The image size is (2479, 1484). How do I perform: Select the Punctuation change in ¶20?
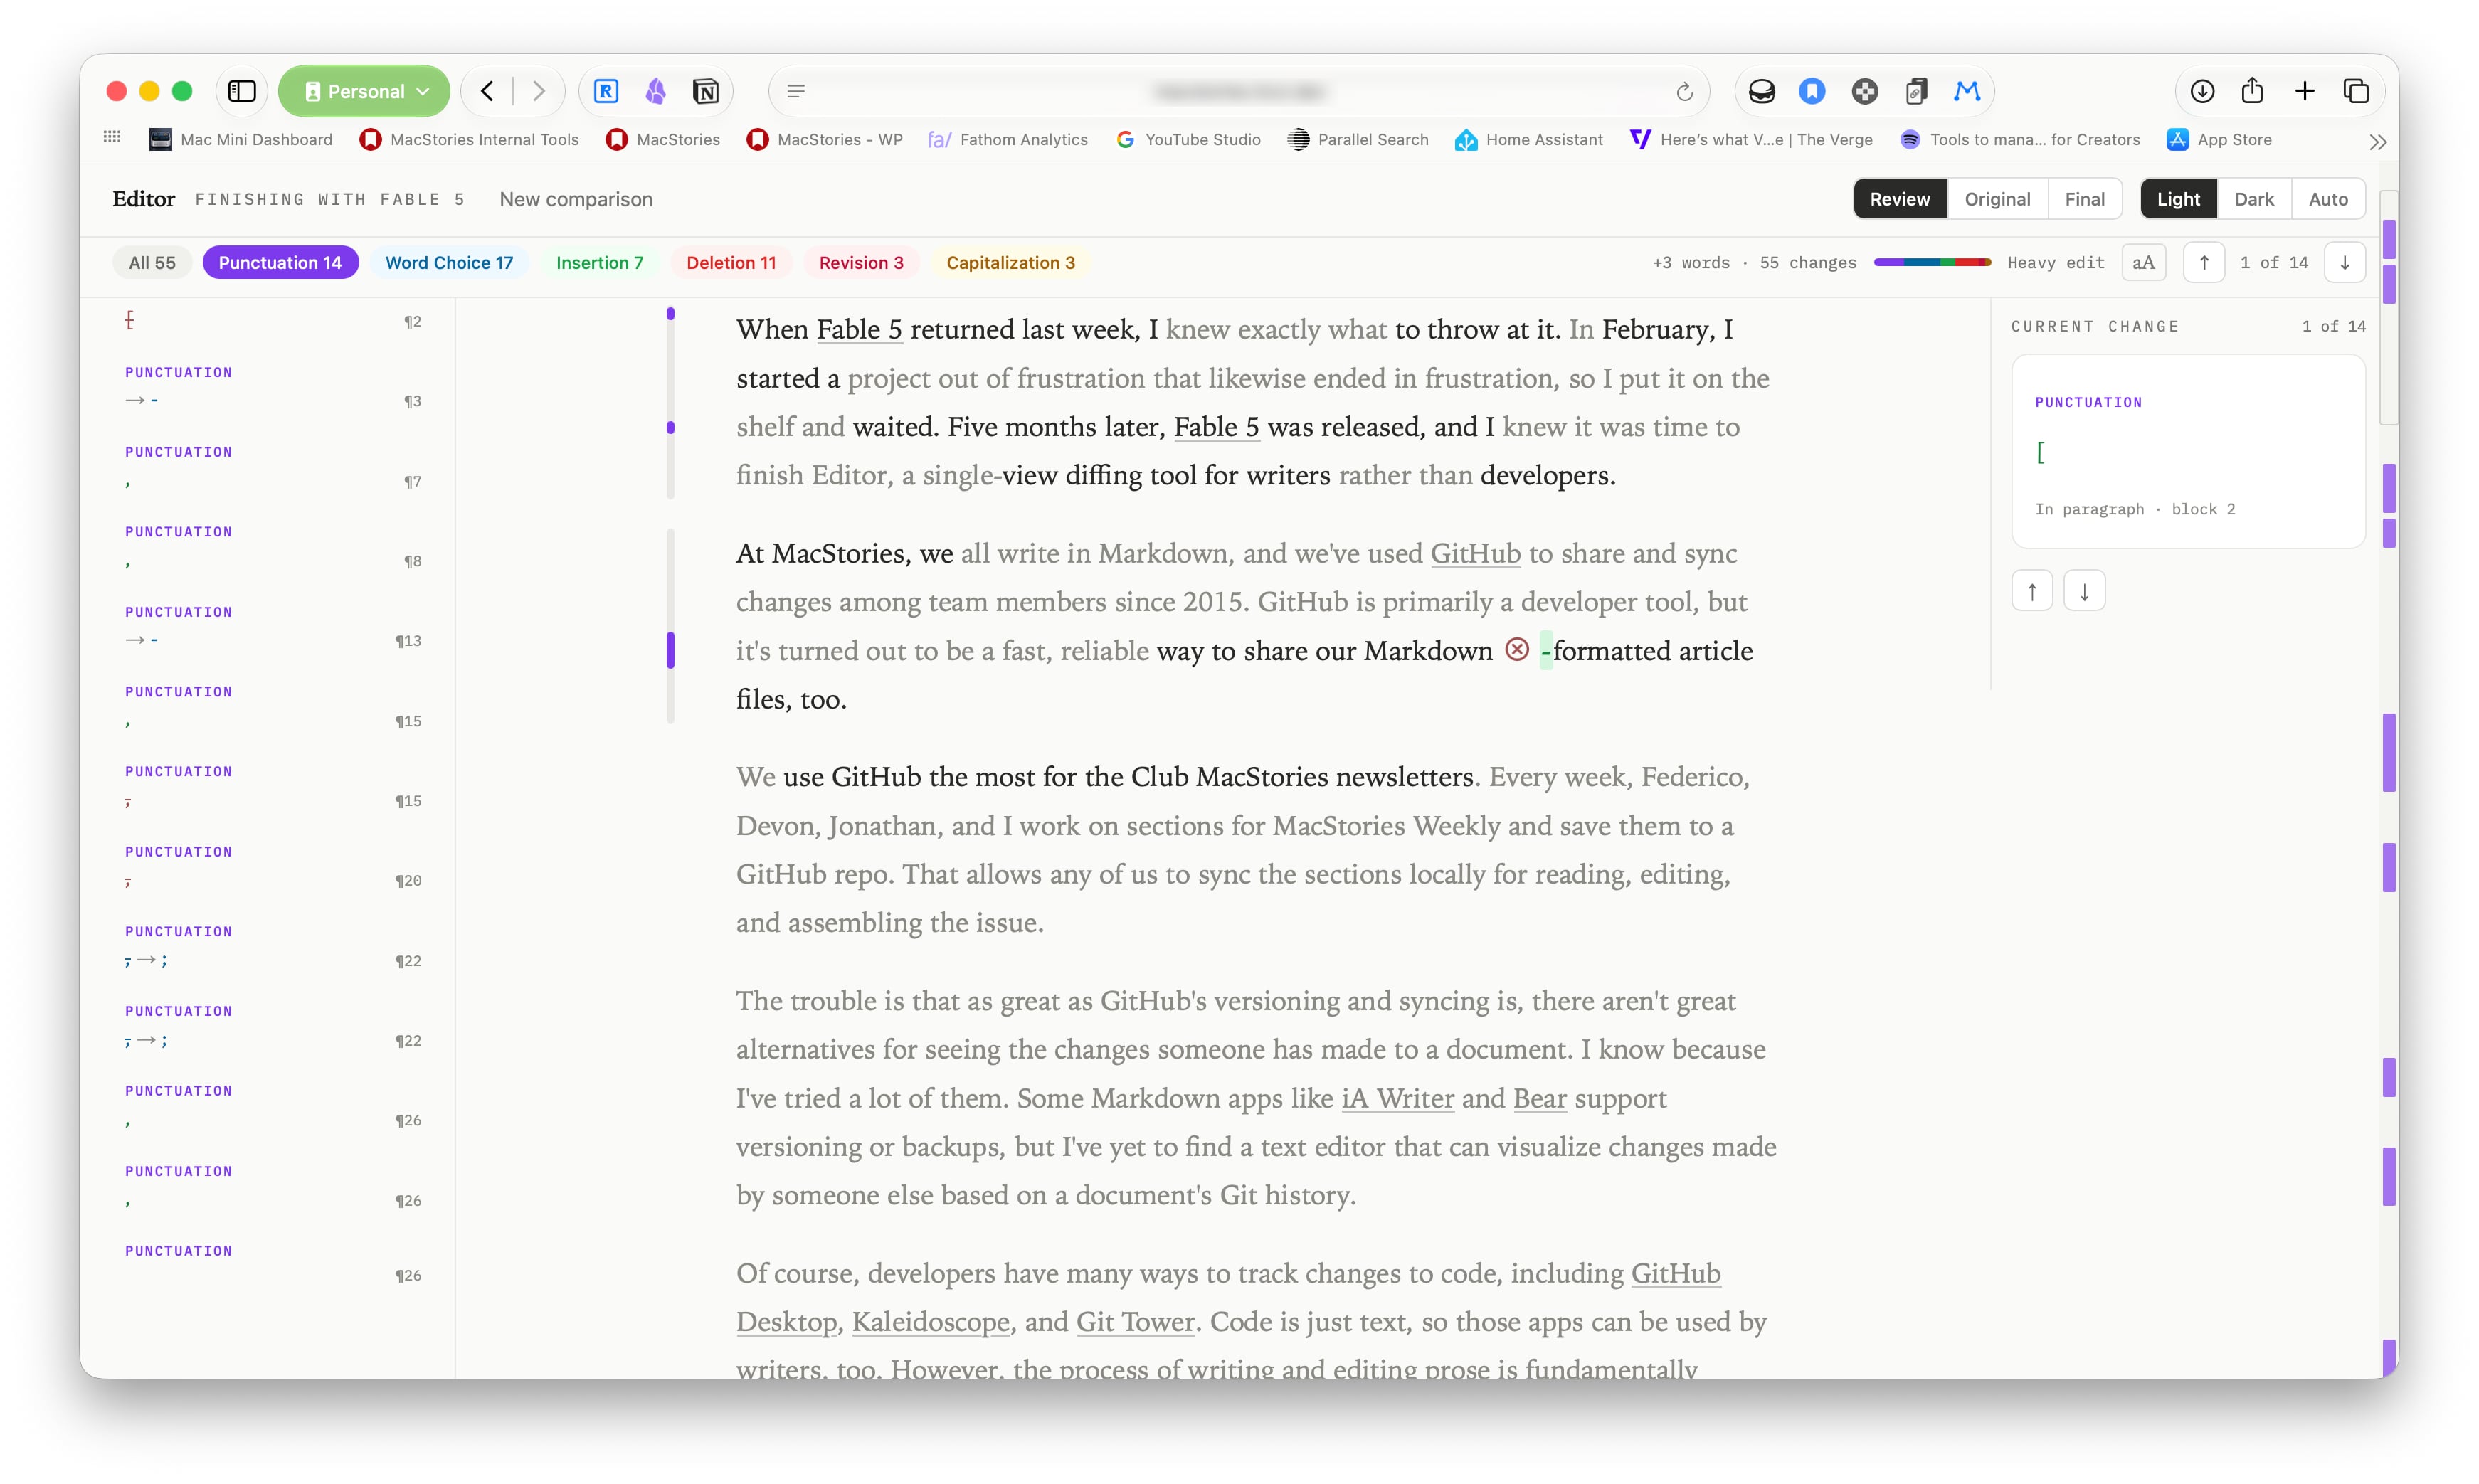tap(273, 866)
